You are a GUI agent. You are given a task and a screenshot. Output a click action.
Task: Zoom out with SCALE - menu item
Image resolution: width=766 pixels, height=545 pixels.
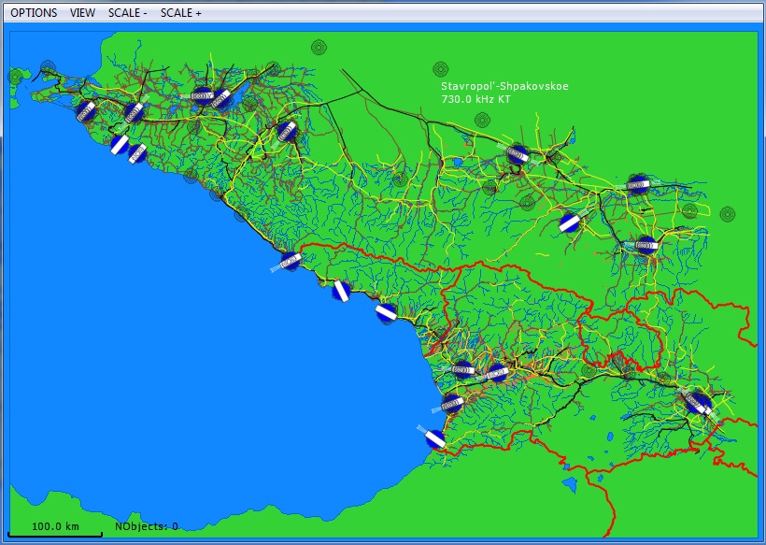pos(127,13)
